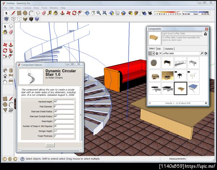217x170 pixels.
Task: Switch to Hidden Line face style
Action: pos(19,19)
